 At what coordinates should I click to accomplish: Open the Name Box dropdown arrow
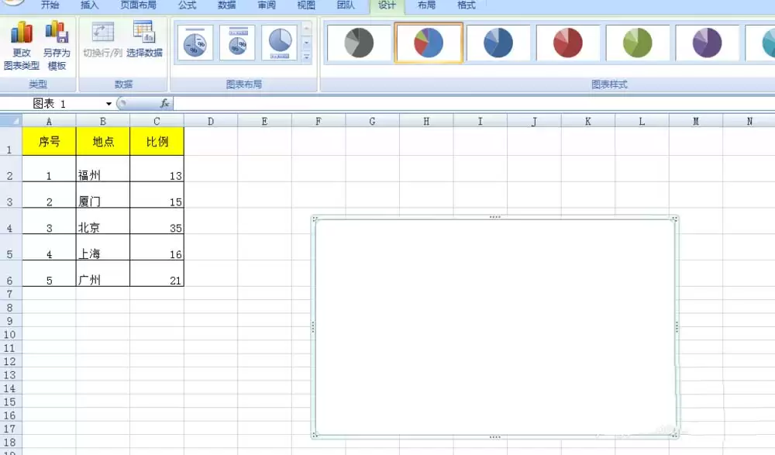(x=108, y=102)
